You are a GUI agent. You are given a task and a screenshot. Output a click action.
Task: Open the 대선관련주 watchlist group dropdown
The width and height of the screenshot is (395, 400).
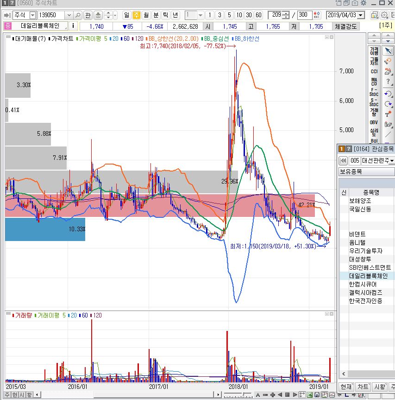click(x=392, y=161)
